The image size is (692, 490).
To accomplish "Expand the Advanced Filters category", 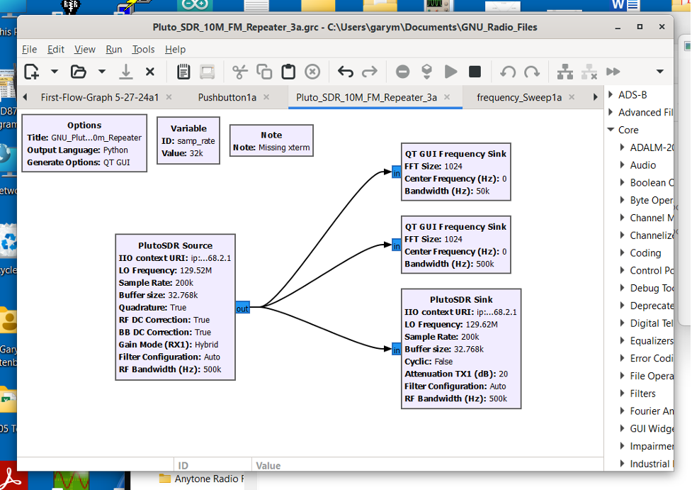I will coord(611,112).
